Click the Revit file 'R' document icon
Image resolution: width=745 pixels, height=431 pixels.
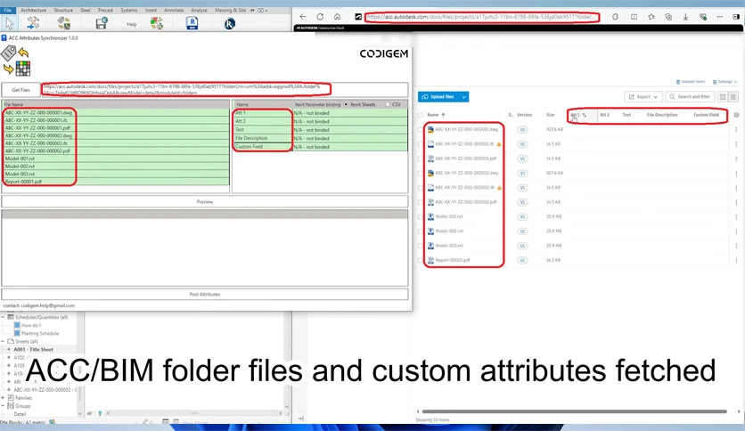coord(192,23)
